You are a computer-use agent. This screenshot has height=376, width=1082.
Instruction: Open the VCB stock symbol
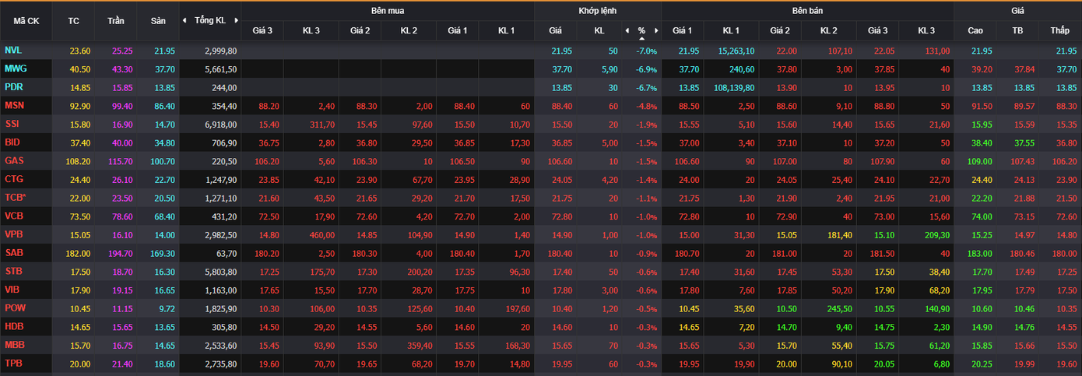14,216
